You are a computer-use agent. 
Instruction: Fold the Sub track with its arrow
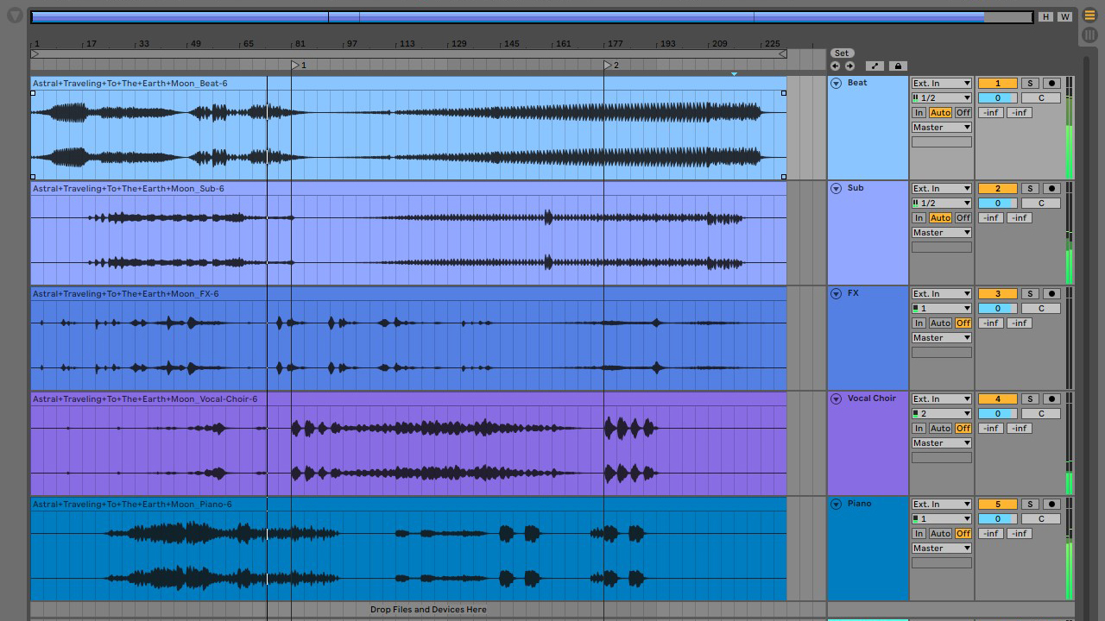tap(836, 189)
